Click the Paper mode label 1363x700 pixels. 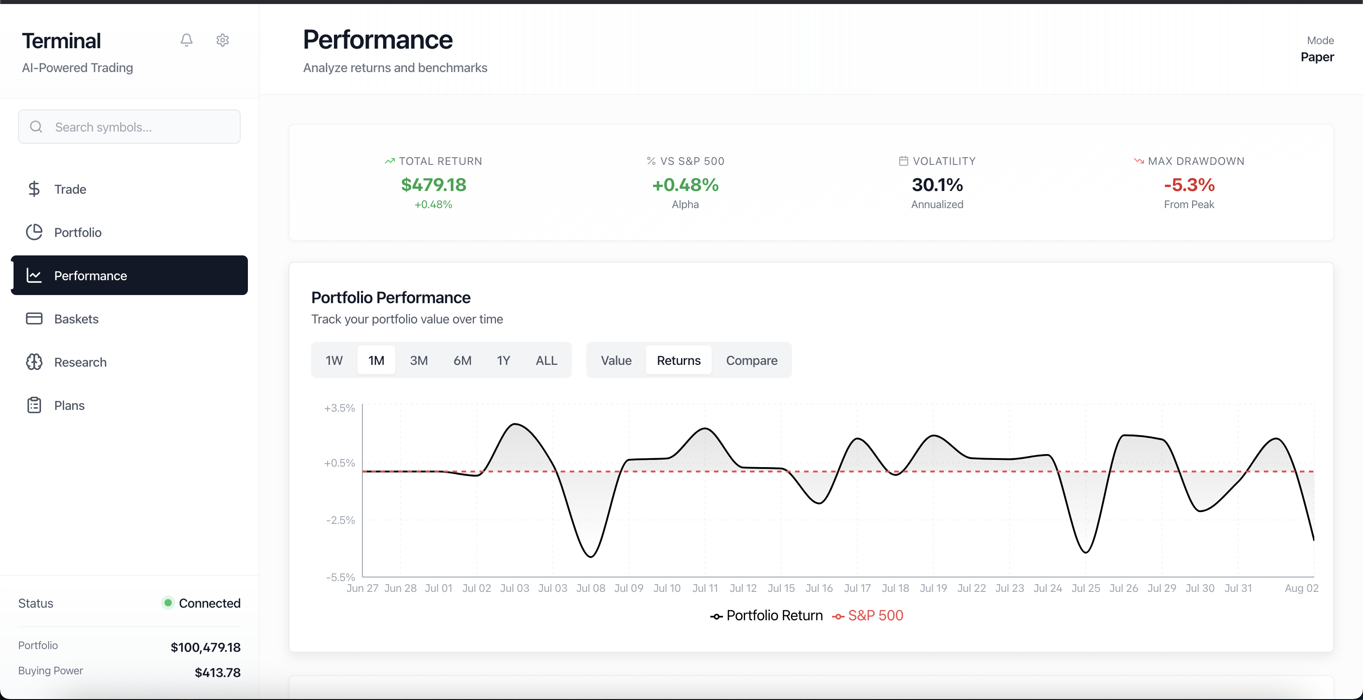pyautogui.click(x=1317, y=57)
